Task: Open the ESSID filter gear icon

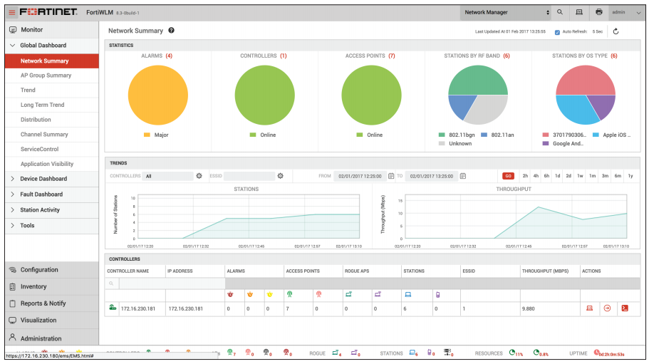Action: (280, 176)
